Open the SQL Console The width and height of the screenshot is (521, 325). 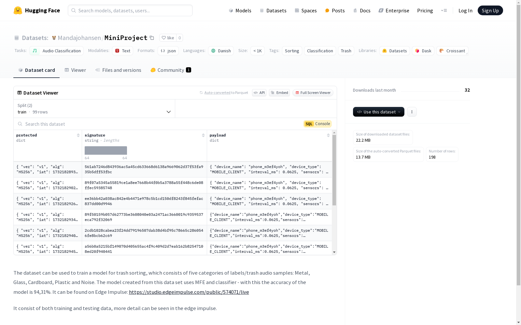317,124
